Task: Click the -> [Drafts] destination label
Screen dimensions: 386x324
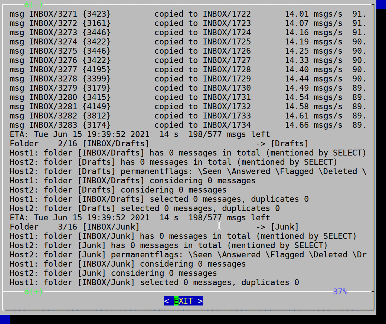Action: coord(282,143)
